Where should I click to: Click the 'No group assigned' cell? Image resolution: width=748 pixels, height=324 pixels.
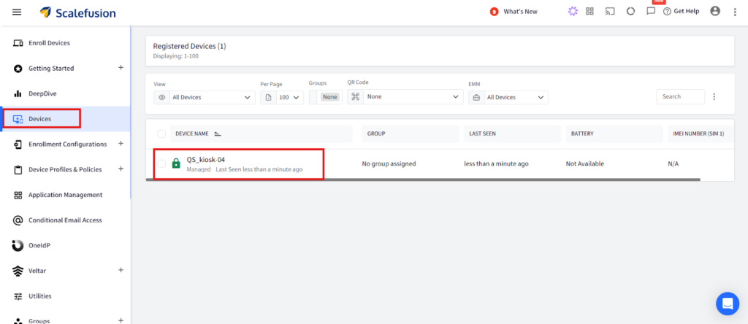coord(389,163)
